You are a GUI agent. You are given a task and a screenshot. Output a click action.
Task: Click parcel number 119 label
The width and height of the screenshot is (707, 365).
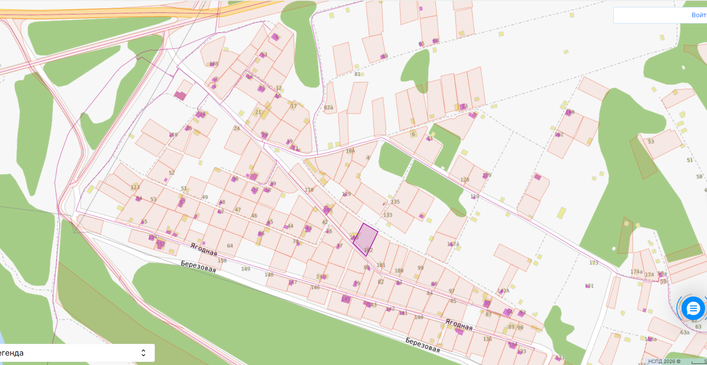(x=475, y=196)
